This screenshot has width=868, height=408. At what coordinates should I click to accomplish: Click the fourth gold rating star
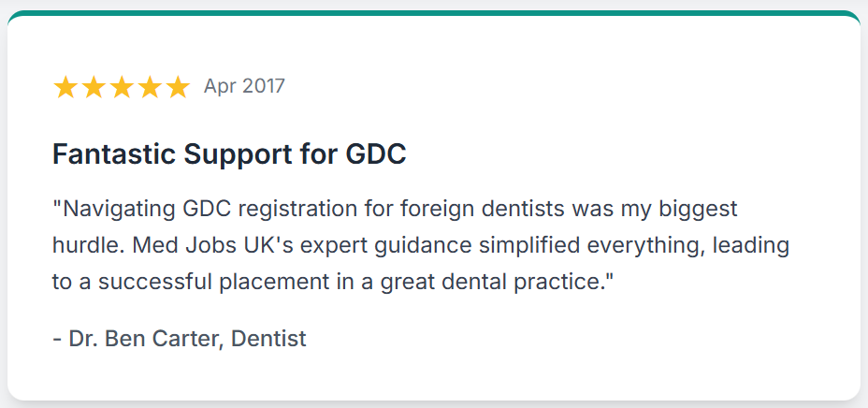pos(150,88)
